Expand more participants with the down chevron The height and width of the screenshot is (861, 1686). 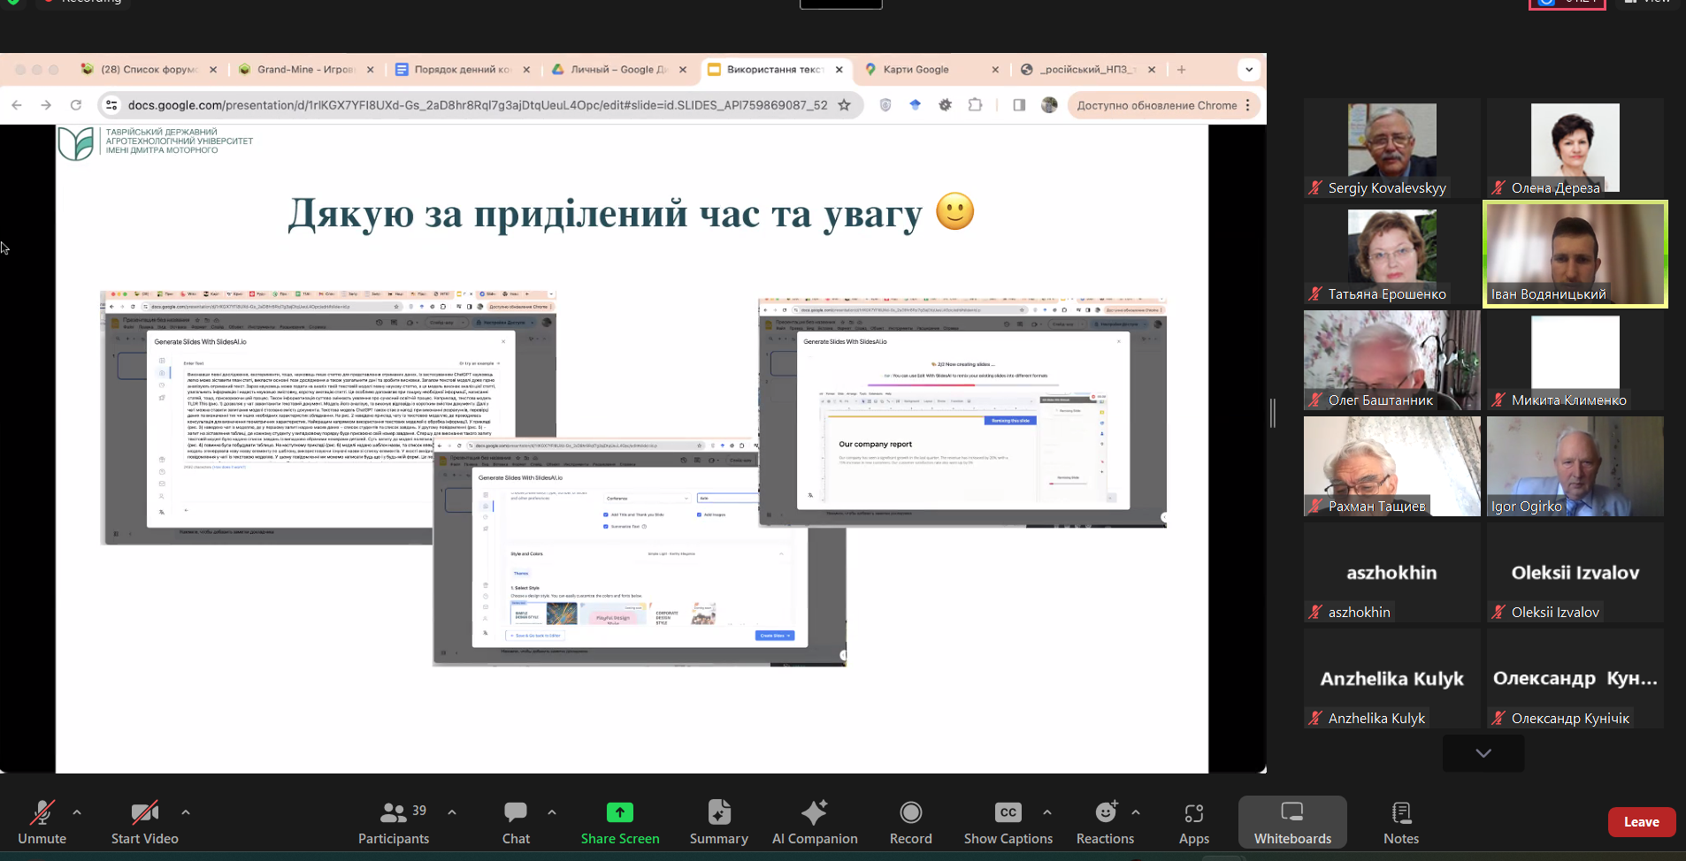point(1483,753)
